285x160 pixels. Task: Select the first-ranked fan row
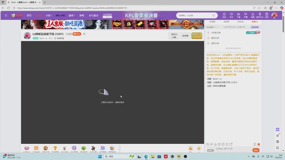(233, 33)
